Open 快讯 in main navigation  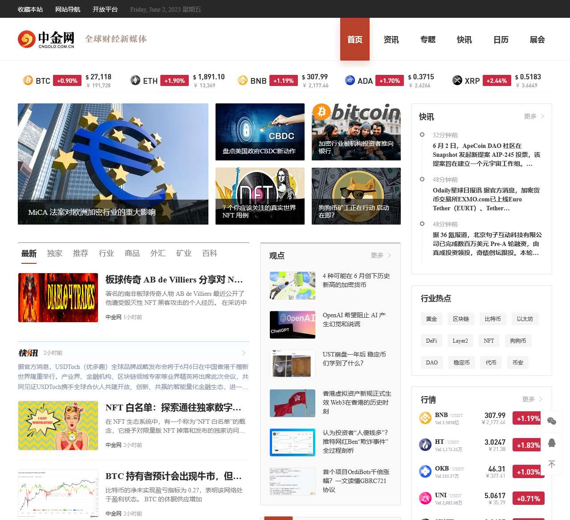(x=464, y=39)
